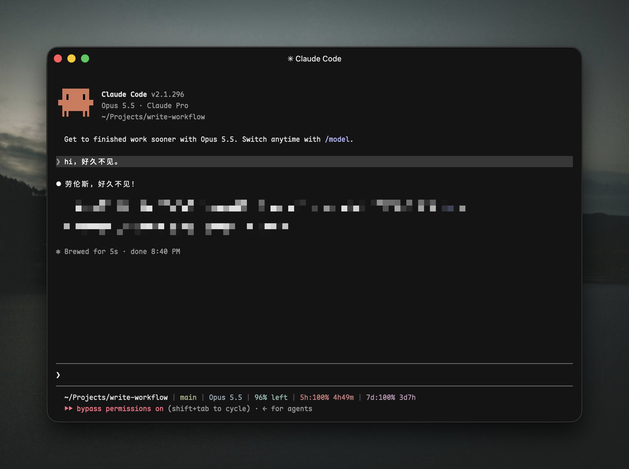Click the prompt chevron in the empty input line

pos(58,375)
